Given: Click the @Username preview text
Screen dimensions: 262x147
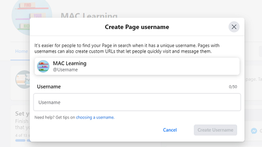Looking at the screenshot, I should (x=65, y=70).
